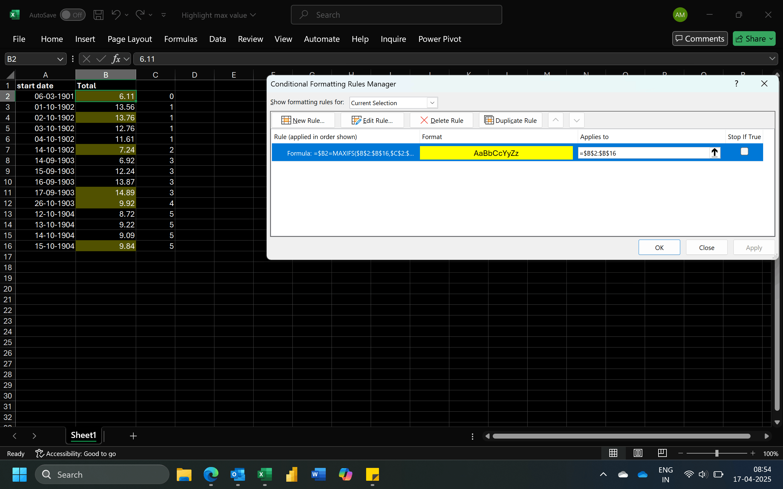Switch to Page Break Preview view icon
This screenshot has width=783, height=489.
pos(662,453)
